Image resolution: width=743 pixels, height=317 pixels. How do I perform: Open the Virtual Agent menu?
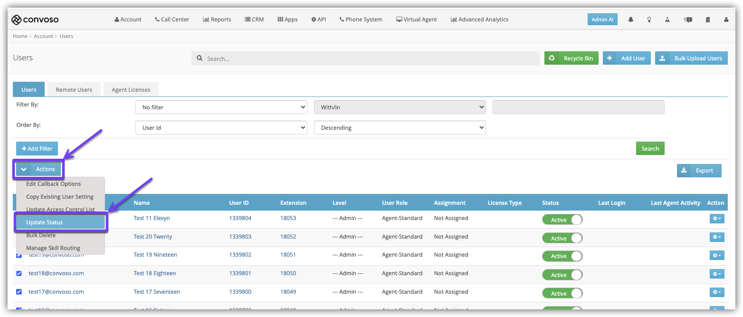pos(417,19)
